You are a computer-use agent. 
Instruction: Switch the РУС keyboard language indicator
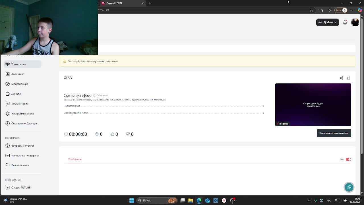(329, 200)
